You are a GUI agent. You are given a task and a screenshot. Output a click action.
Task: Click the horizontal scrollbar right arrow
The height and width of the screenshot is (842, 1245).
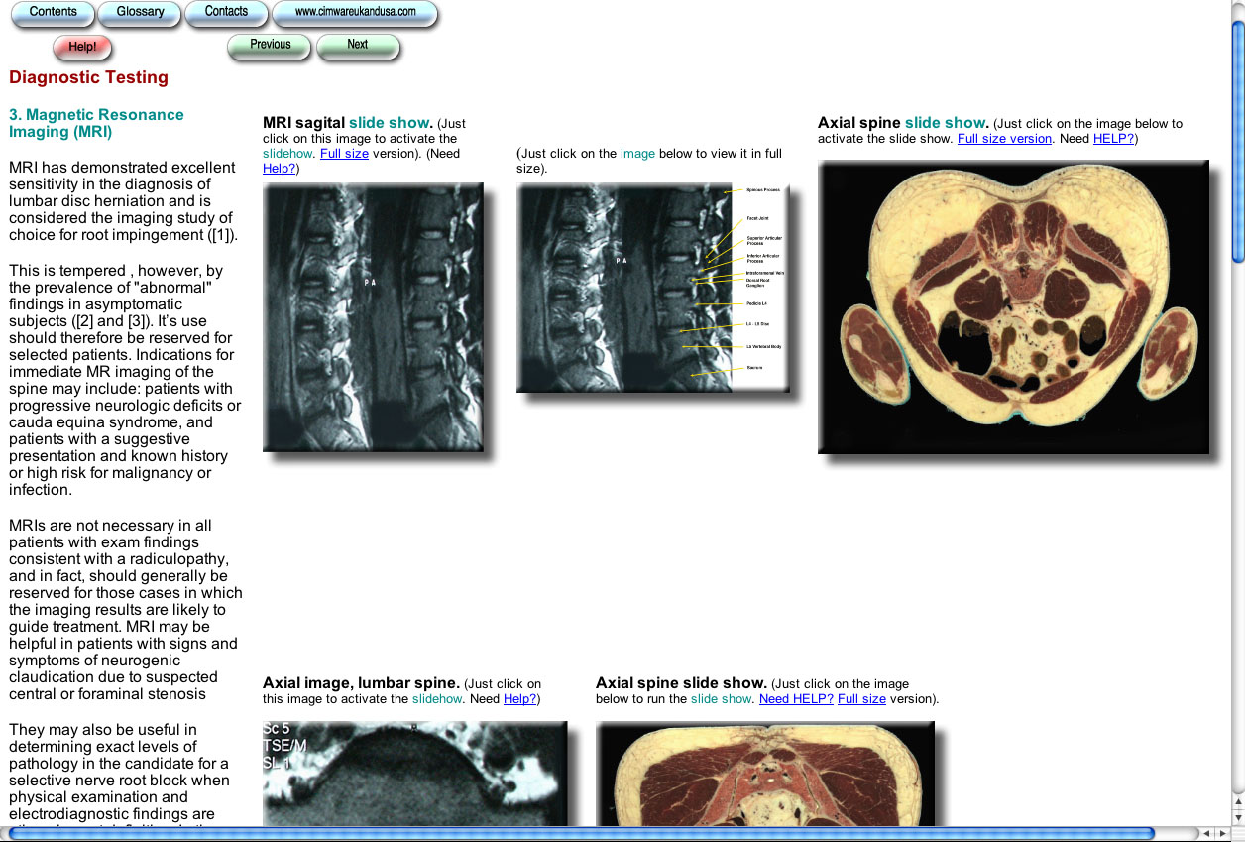point(1222,834)
